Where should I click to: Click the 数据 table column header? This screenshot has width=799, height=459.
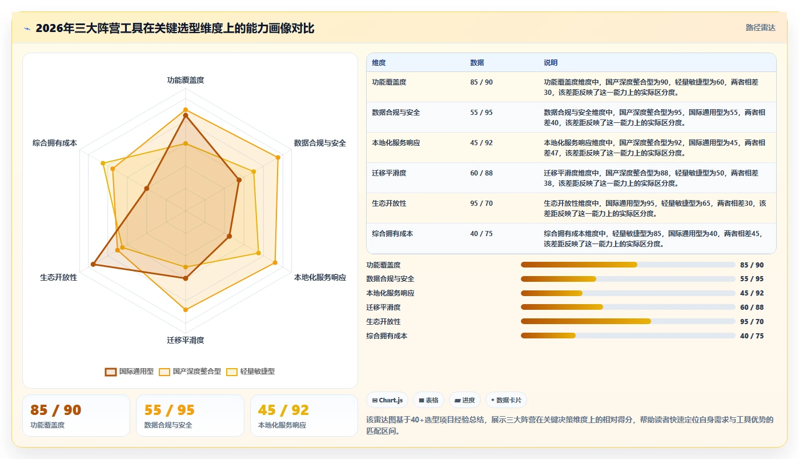tap(477, 63)
